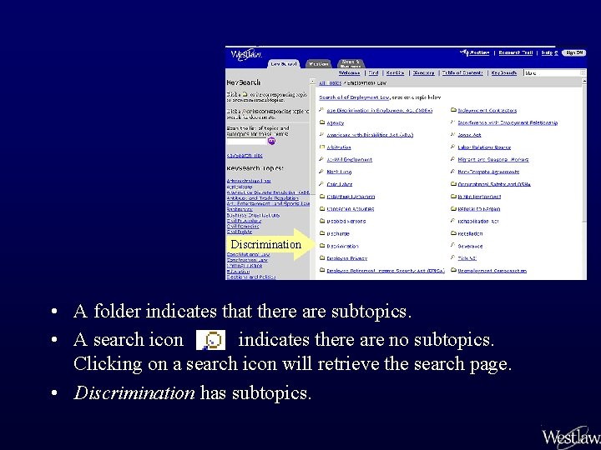
Task: Select Criminal Justice in topics list
Action: pyautogui.click(x=244, y=266)
